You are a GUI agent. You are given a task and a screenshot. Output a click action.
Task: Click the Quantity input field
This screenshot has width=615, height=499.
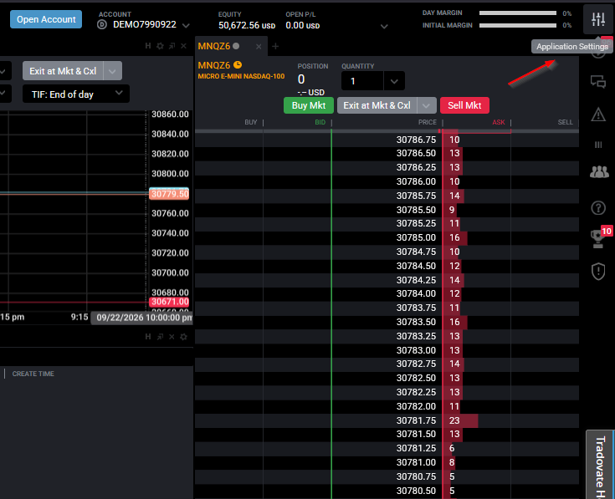[362, 81]
